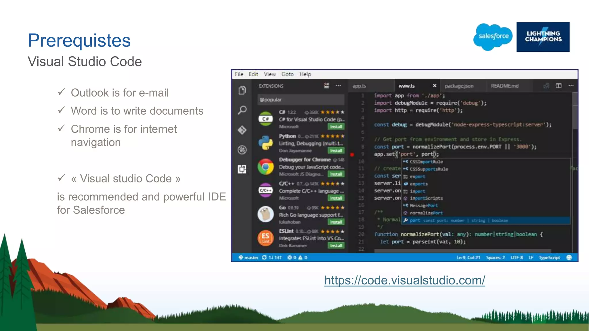Switch to the app.ts tab
The height and width of the screenshot is (331, 589).
click(371, 86)
